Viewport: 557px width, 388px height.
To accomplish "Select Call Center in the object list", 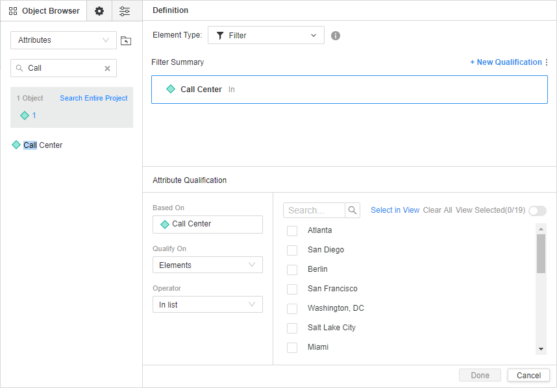I will tap(43, 145).
